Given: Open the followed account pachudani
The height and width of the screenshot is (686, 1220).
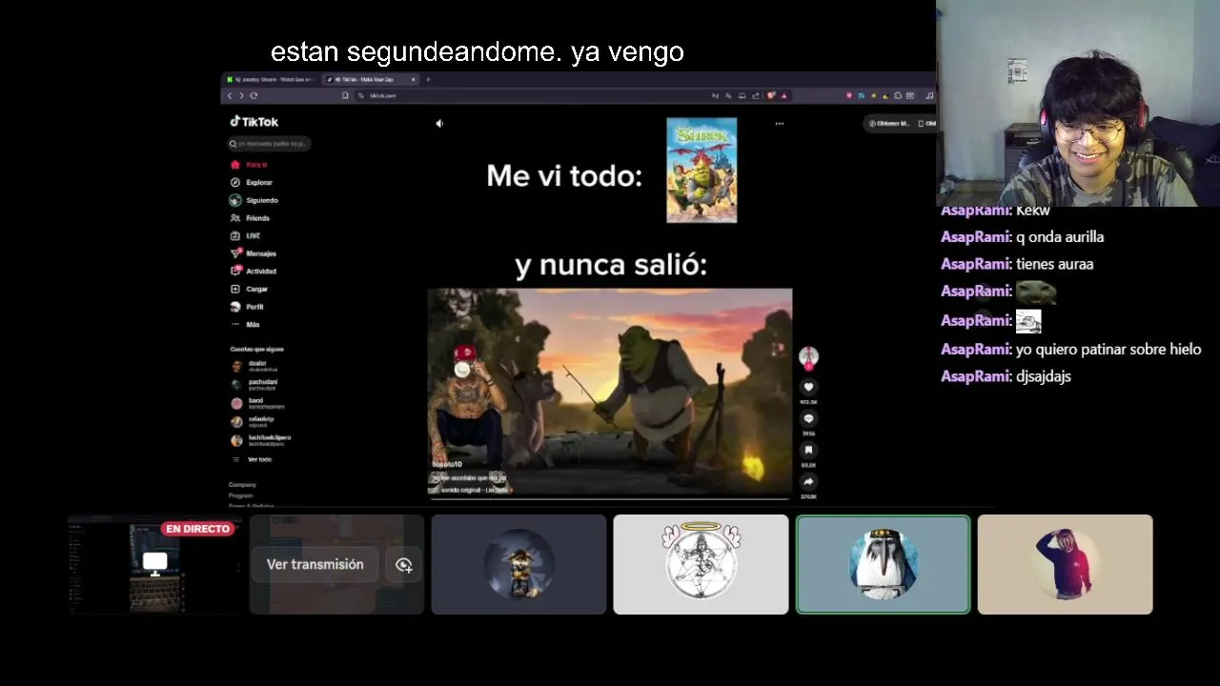Looking at the screenshot, I should (x=255, y=385).
